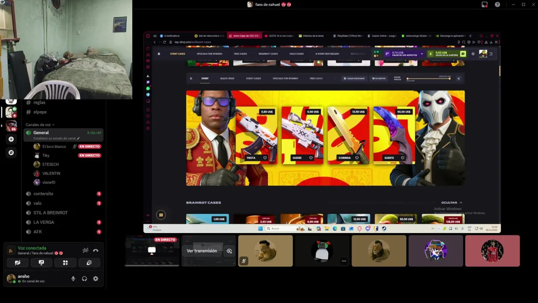
Task: Open site chat bubble button
Action: 161,215
